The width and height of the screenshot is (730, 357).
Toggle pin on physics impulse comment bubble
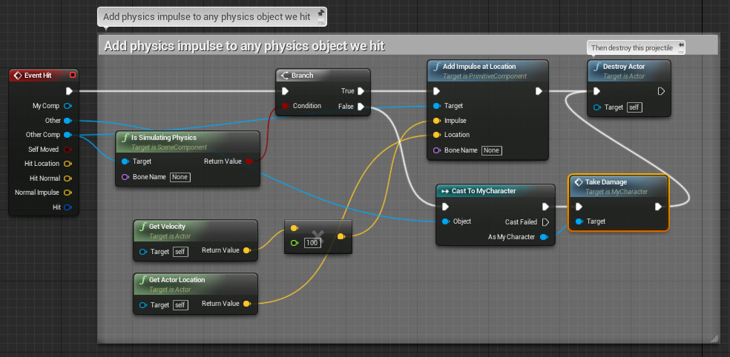point(320,13)
